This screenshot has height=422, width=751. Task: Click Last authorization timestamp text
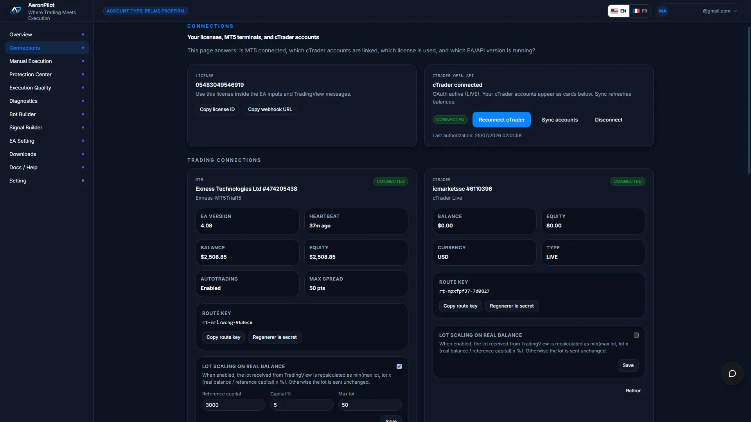[x=477, y=136]
